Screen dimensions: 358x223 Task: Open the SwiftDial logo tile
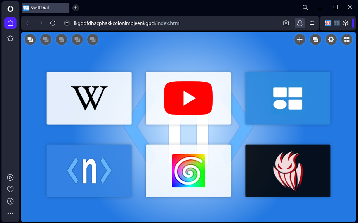[x=288, y=98]
